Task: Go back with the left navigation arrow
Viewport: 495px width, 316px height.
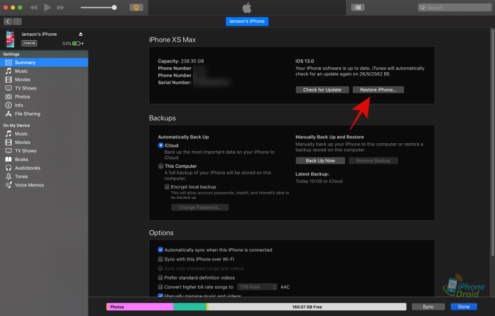Action: coord(6,22)
